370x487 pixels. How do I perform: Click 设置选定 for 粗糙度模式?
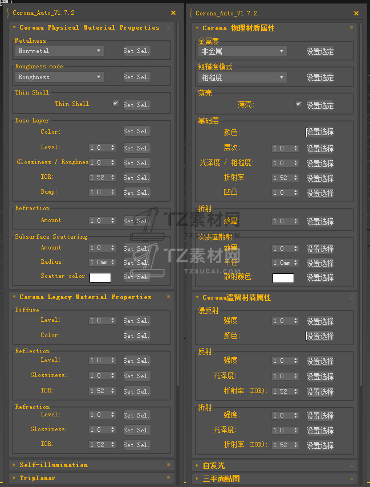pos(320,77)
